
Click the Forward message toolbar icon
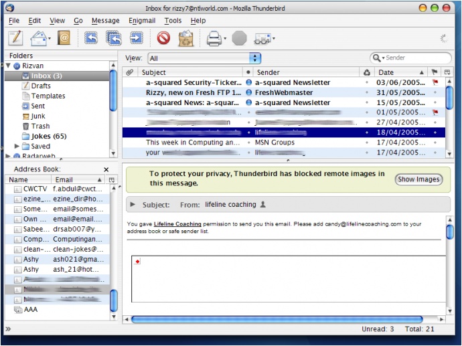point(136,38)
